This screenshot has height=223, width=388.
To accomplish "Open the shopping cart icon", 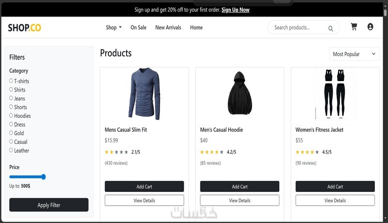I will pos(354,27).
